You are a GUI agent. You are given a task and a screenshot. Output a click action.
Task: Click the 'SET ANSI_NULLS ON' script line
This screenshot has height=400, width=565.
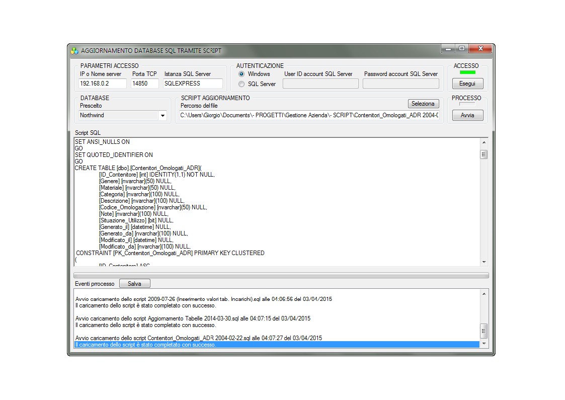(102, 142)
